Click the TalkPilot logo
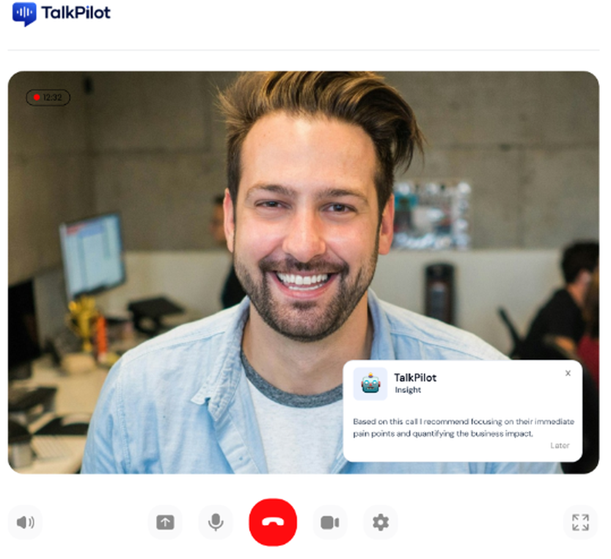The width and height of the screenshot is (611, 559). tap(59, 12)
